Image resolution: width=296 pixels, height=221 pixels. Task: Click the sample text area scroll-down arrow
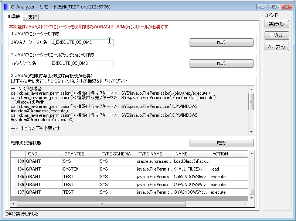click(251, 131)
